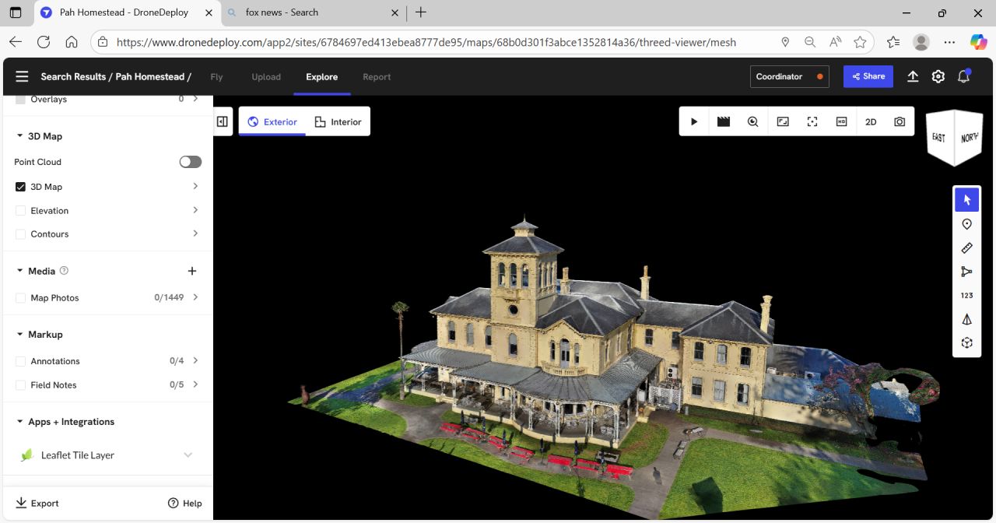Click the Export button
The width and height of the screenshot is (996, 523).
click(37, 504)
